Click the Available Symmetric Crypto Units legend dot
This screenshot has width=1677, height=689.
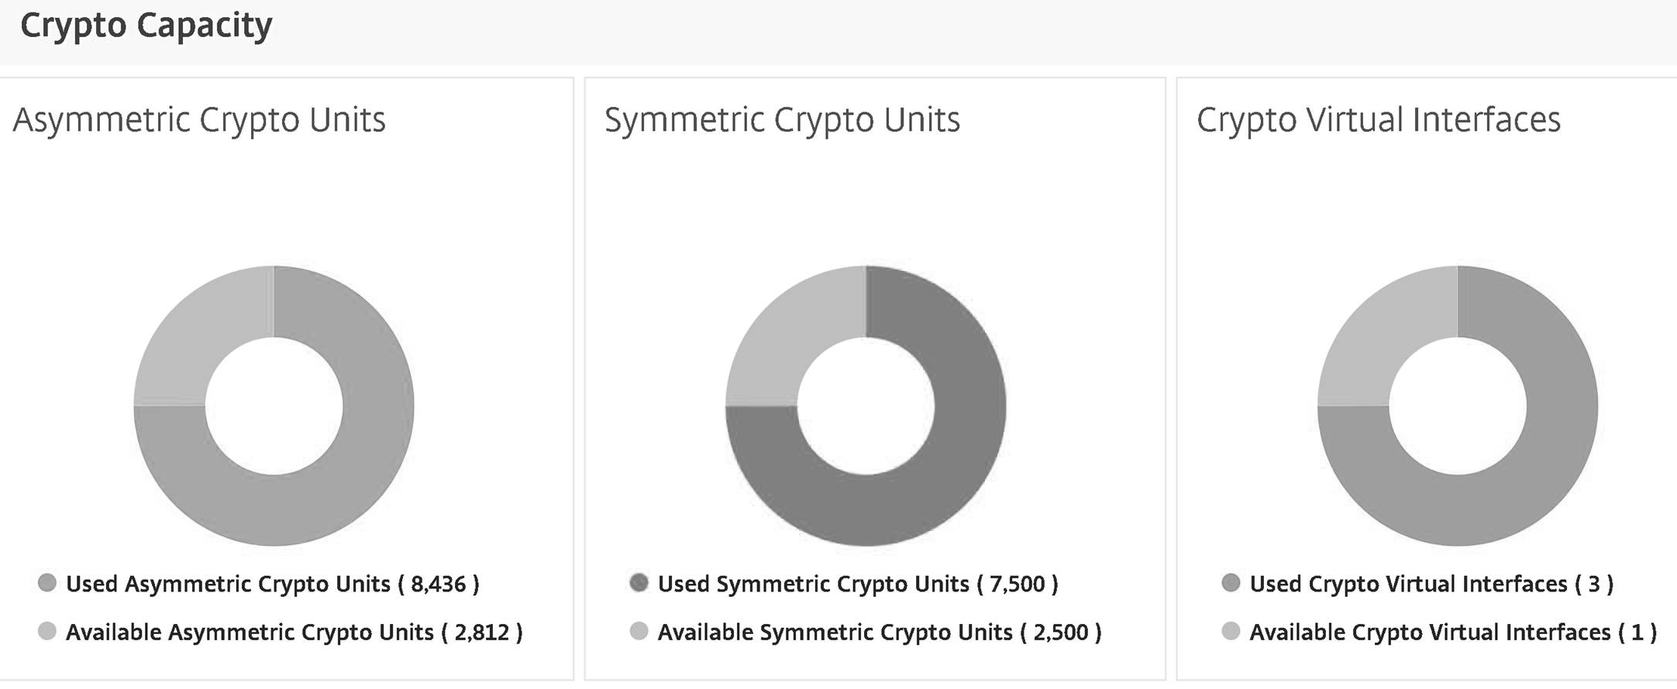[x=639, y=631]
